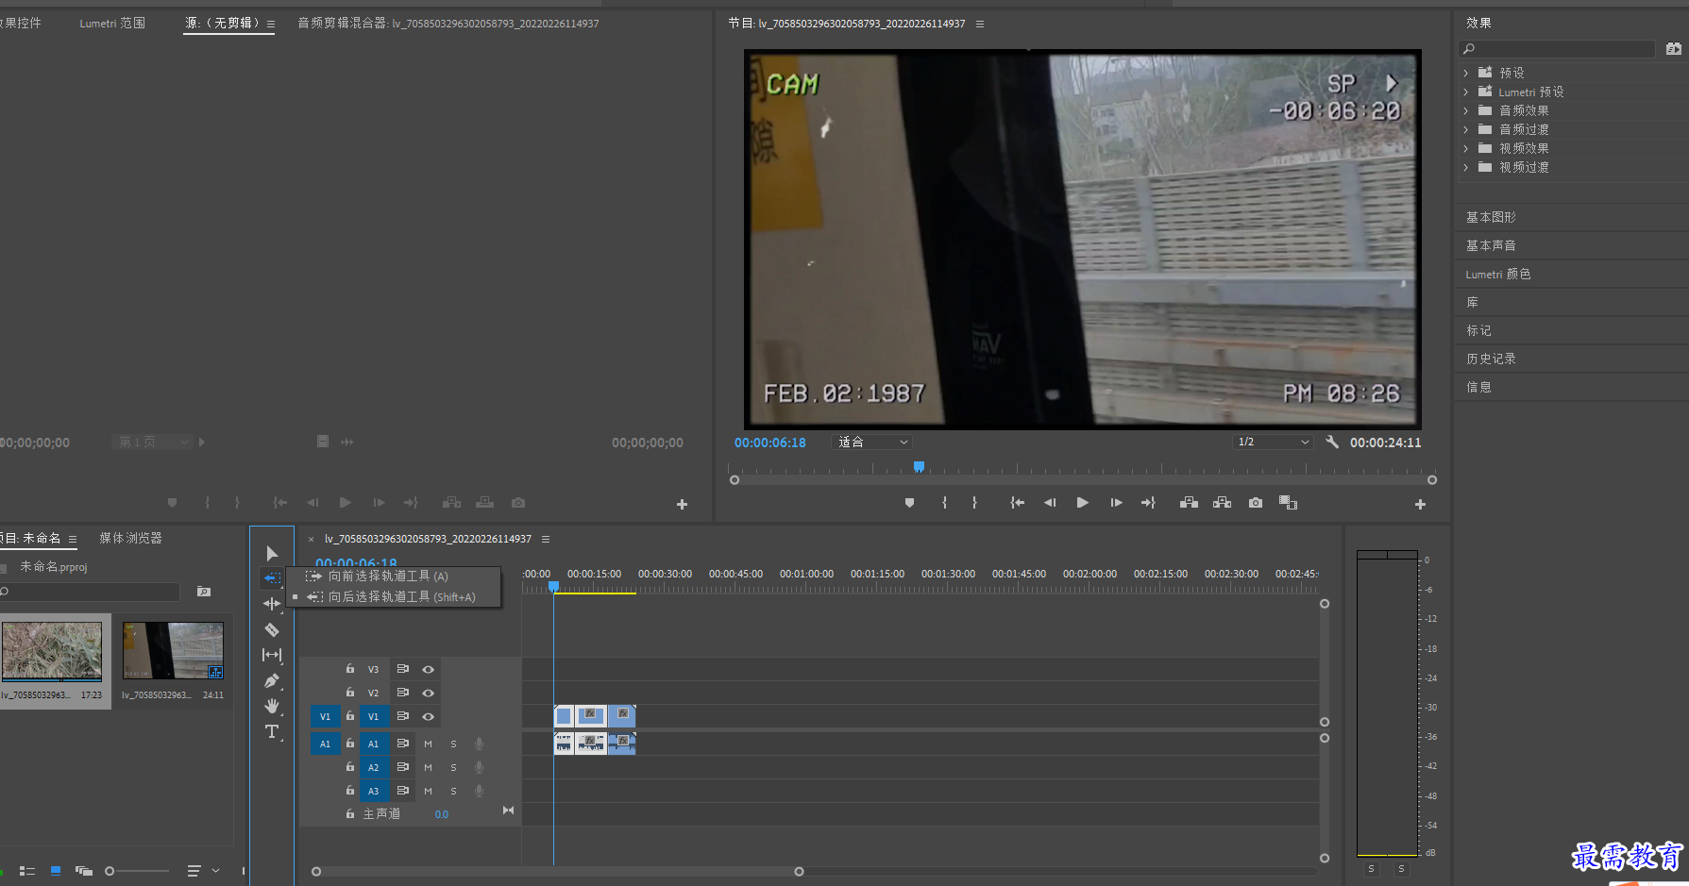The image size is (1689, 886).
Task: Toggle V2 track visibility eye
Action: click(428, 693)
